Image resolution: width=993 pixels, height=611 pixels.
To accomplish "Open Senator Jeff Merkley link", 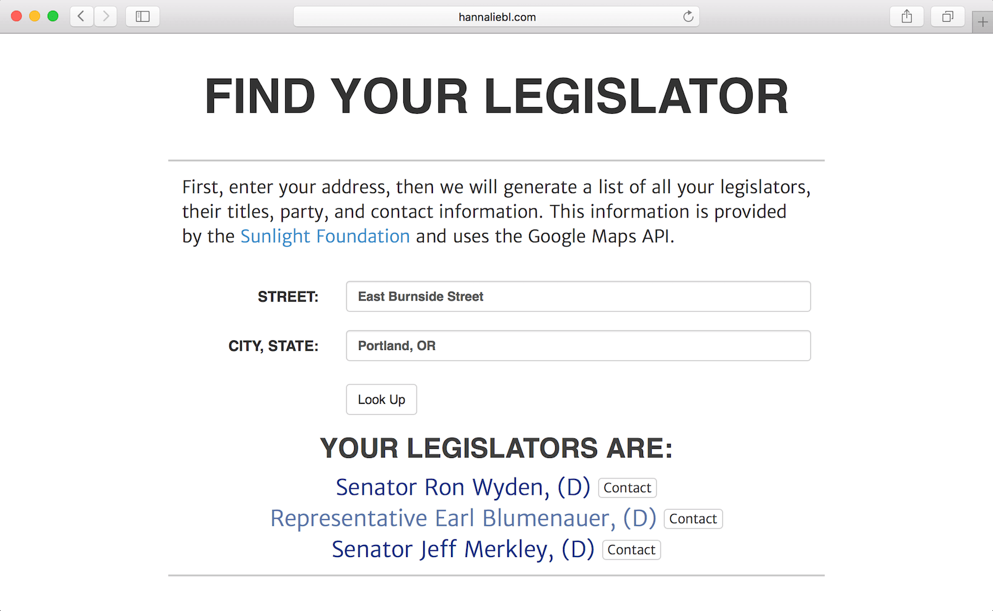I will coord(463,549).
